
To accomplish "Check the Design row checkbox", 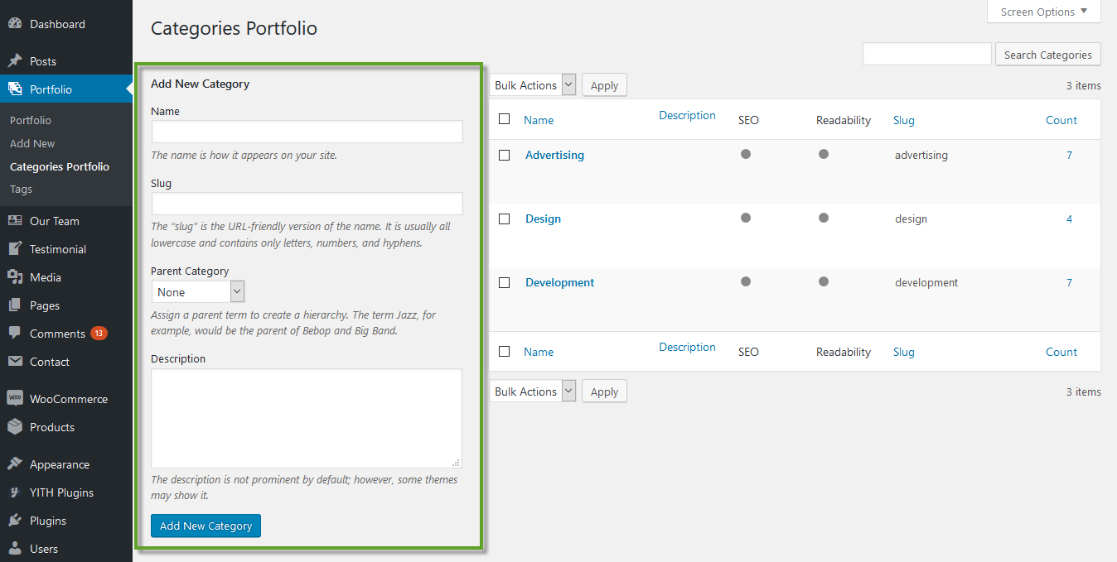I will pos(504,219).
